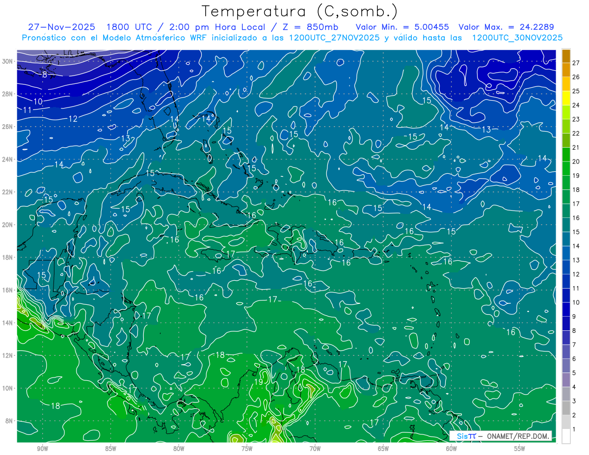Click the colorbar swatch between 4 and 5
The width and height of the screenshot is (589, 455).
click(x=566, y=380)
